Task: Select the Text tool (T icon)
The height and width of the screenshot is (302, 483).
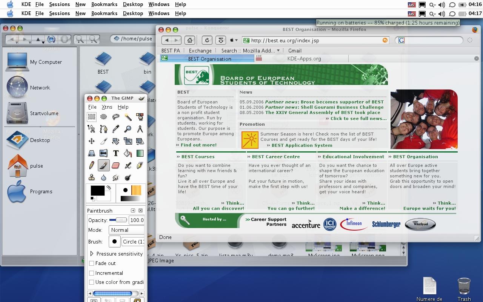Action: coord(115,153)
